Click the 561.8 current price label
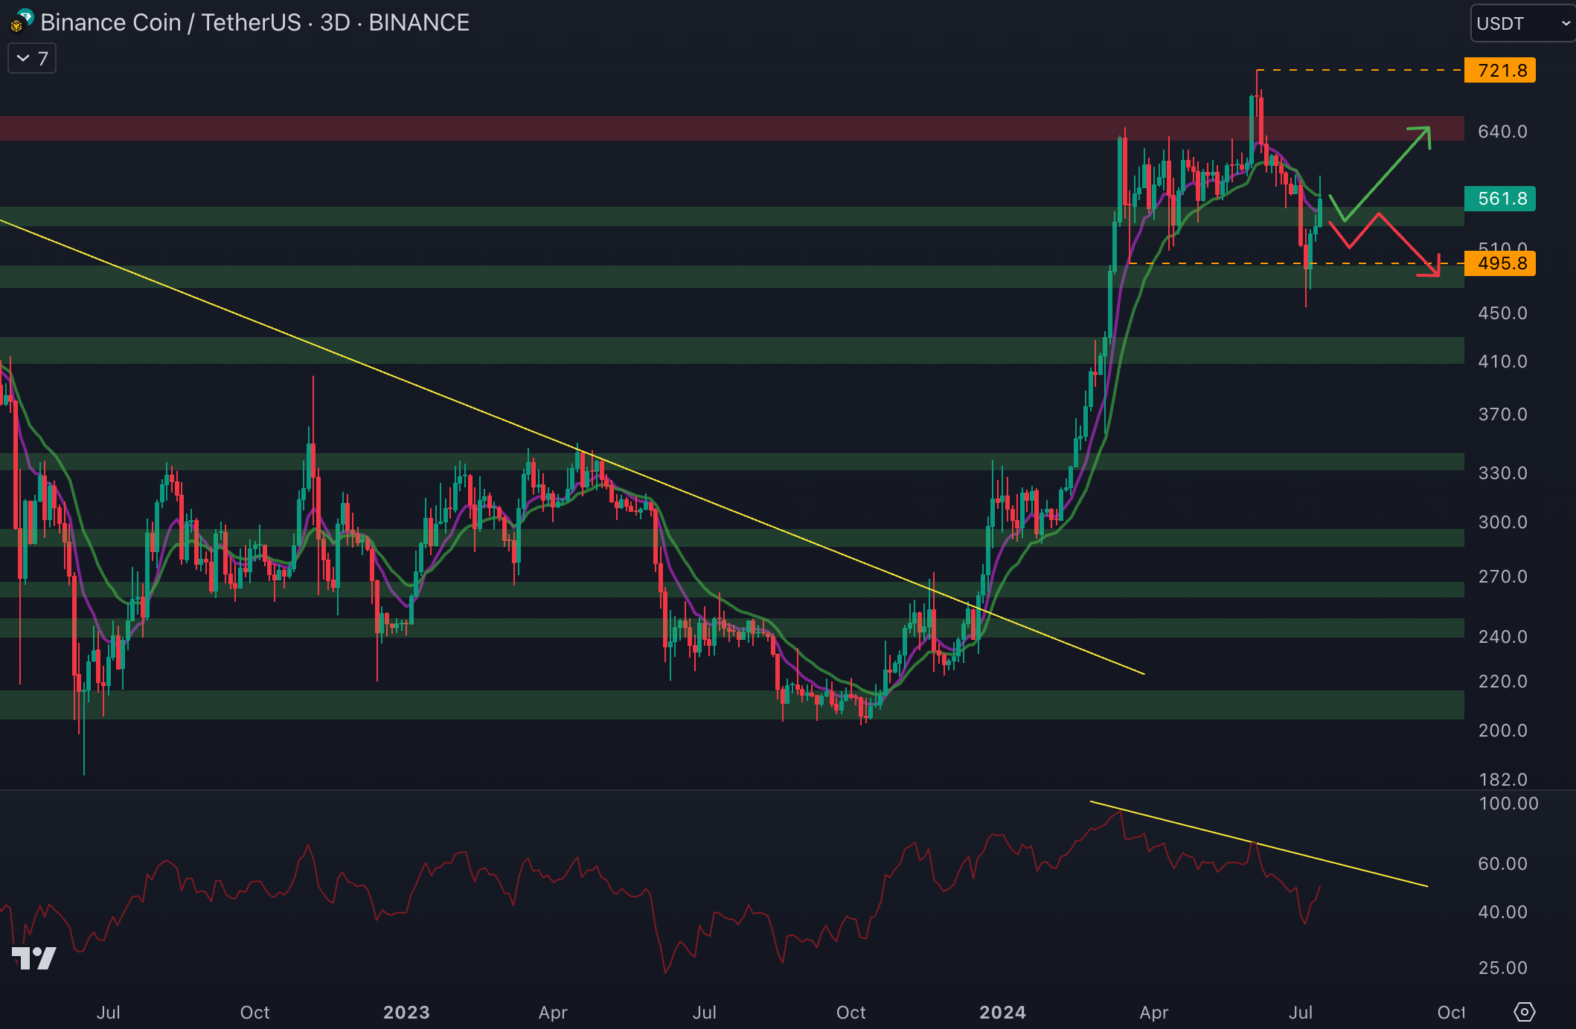Image resolution: width=1576 pixels, height=1029 pixels. (x=1499, y=199)
